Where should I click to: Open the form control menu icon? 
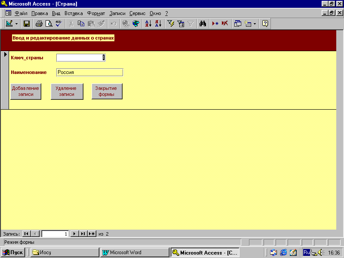point(8,13)
